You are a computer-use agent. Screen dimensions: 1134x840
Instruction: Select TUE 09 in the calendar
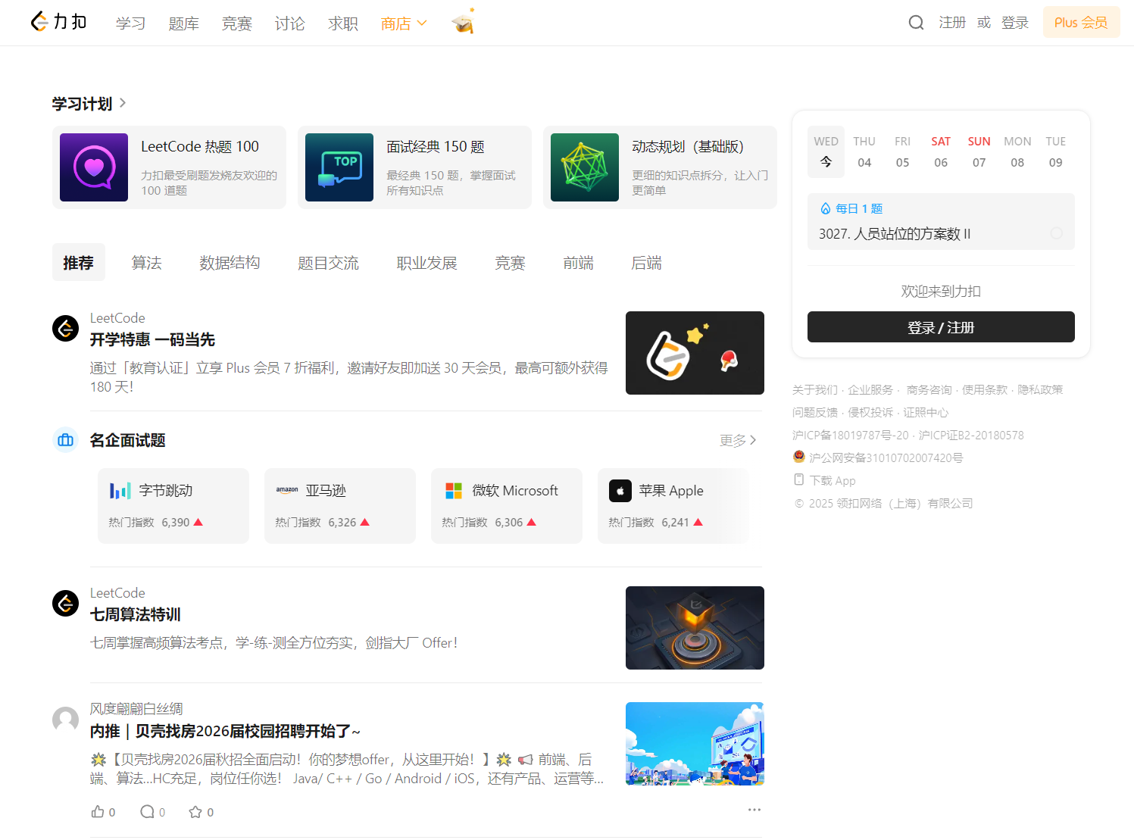(1055, 151)
